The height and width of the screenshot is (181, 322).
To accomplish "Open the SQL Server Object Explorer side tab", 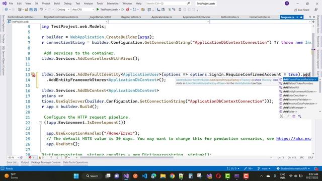I will [x=4, y=60].
